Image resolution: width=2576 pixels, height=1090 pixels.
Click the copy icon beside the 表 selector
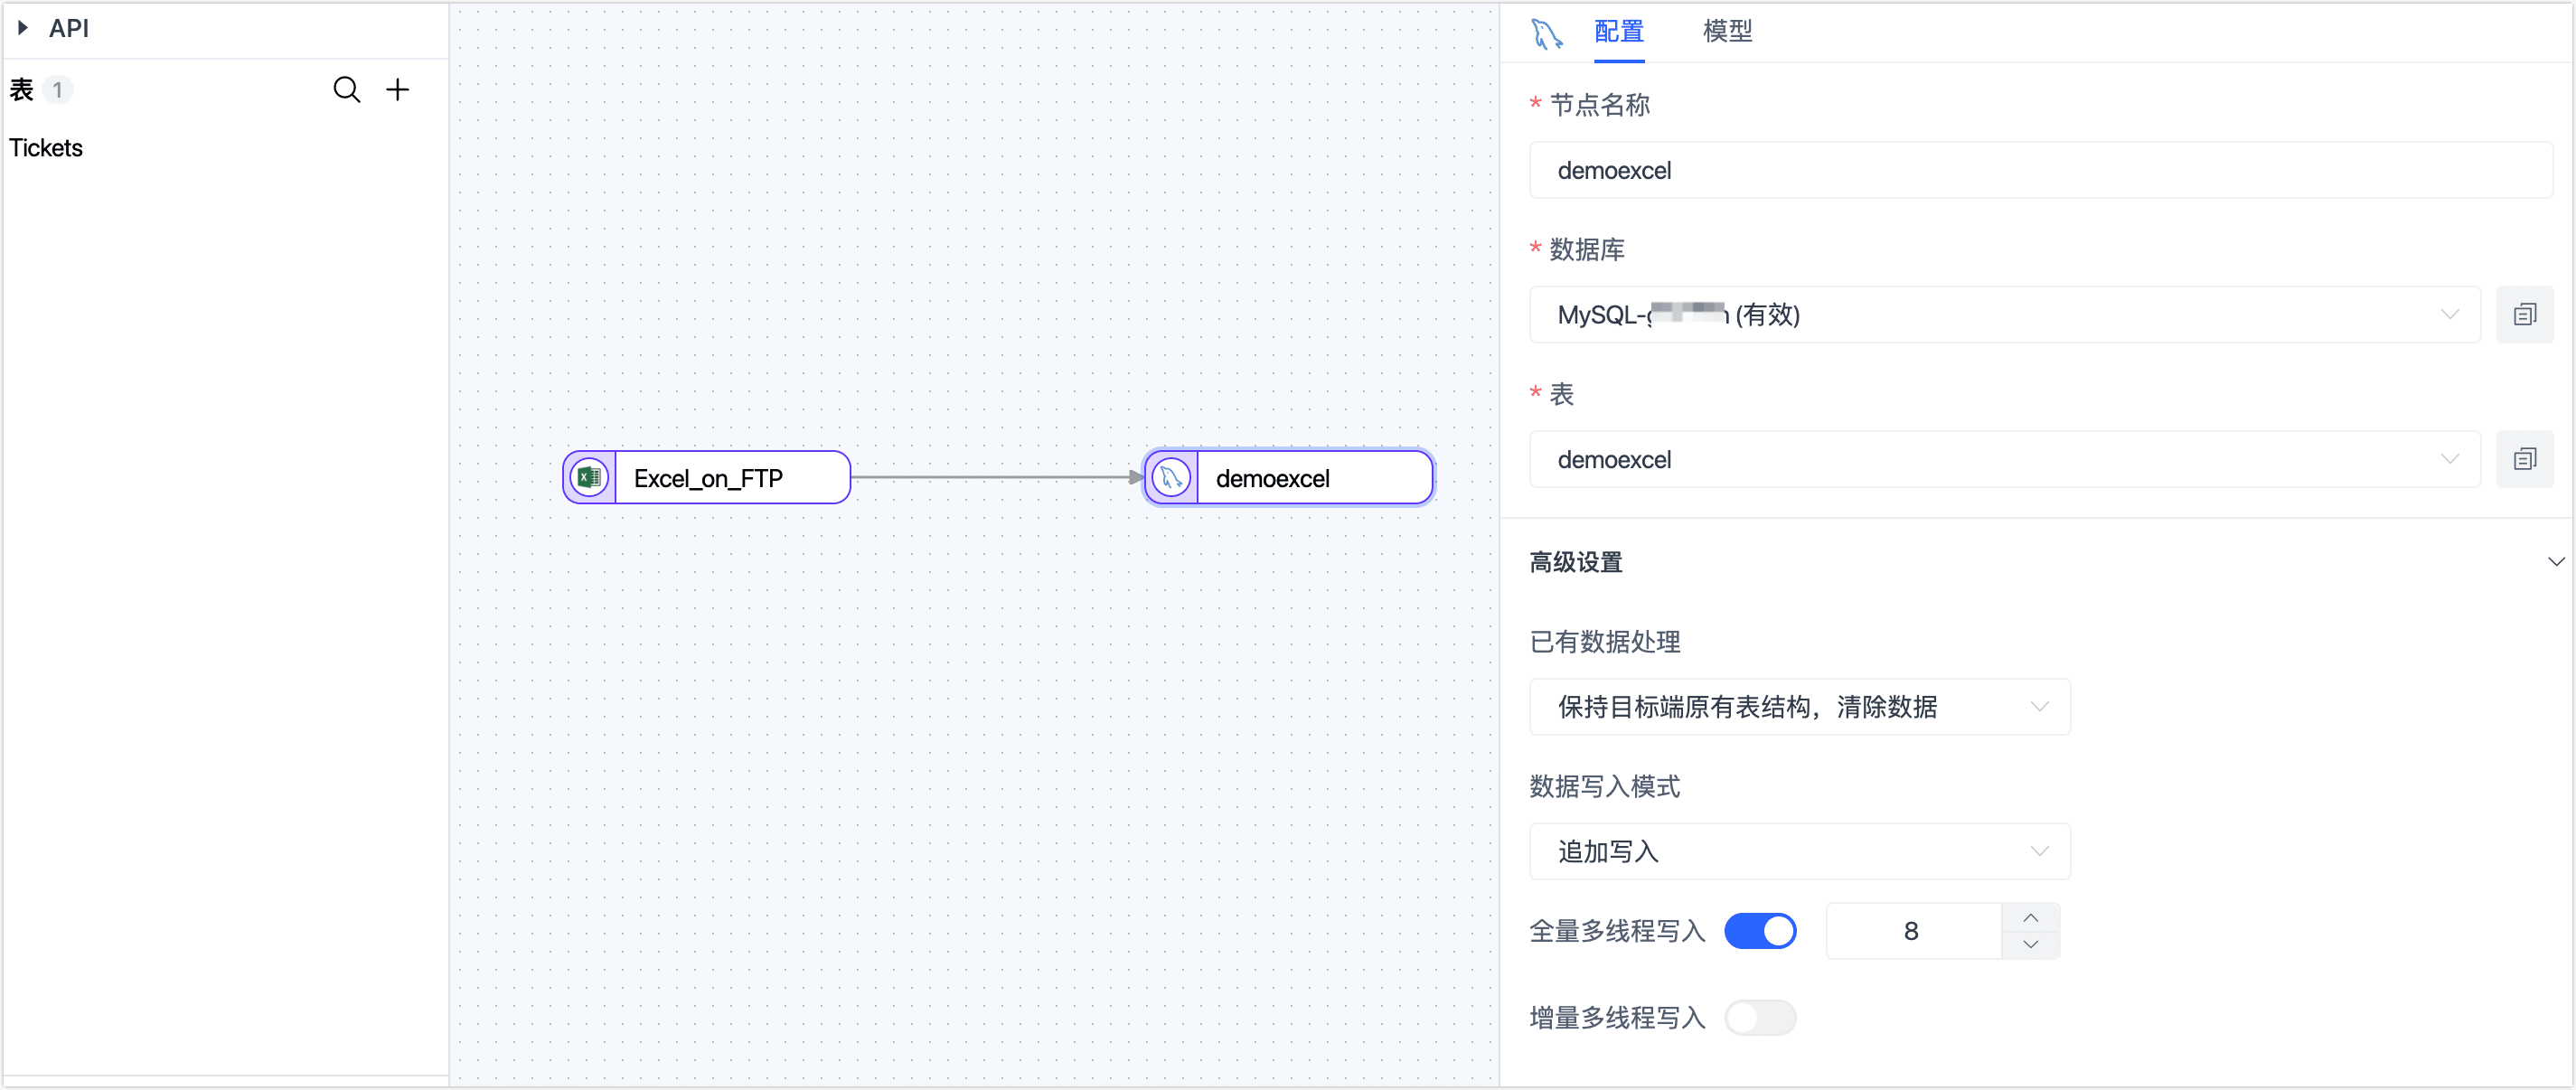2526,458
